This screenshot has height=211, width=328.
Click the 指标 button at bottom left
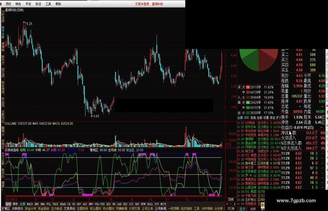[8, 204]
